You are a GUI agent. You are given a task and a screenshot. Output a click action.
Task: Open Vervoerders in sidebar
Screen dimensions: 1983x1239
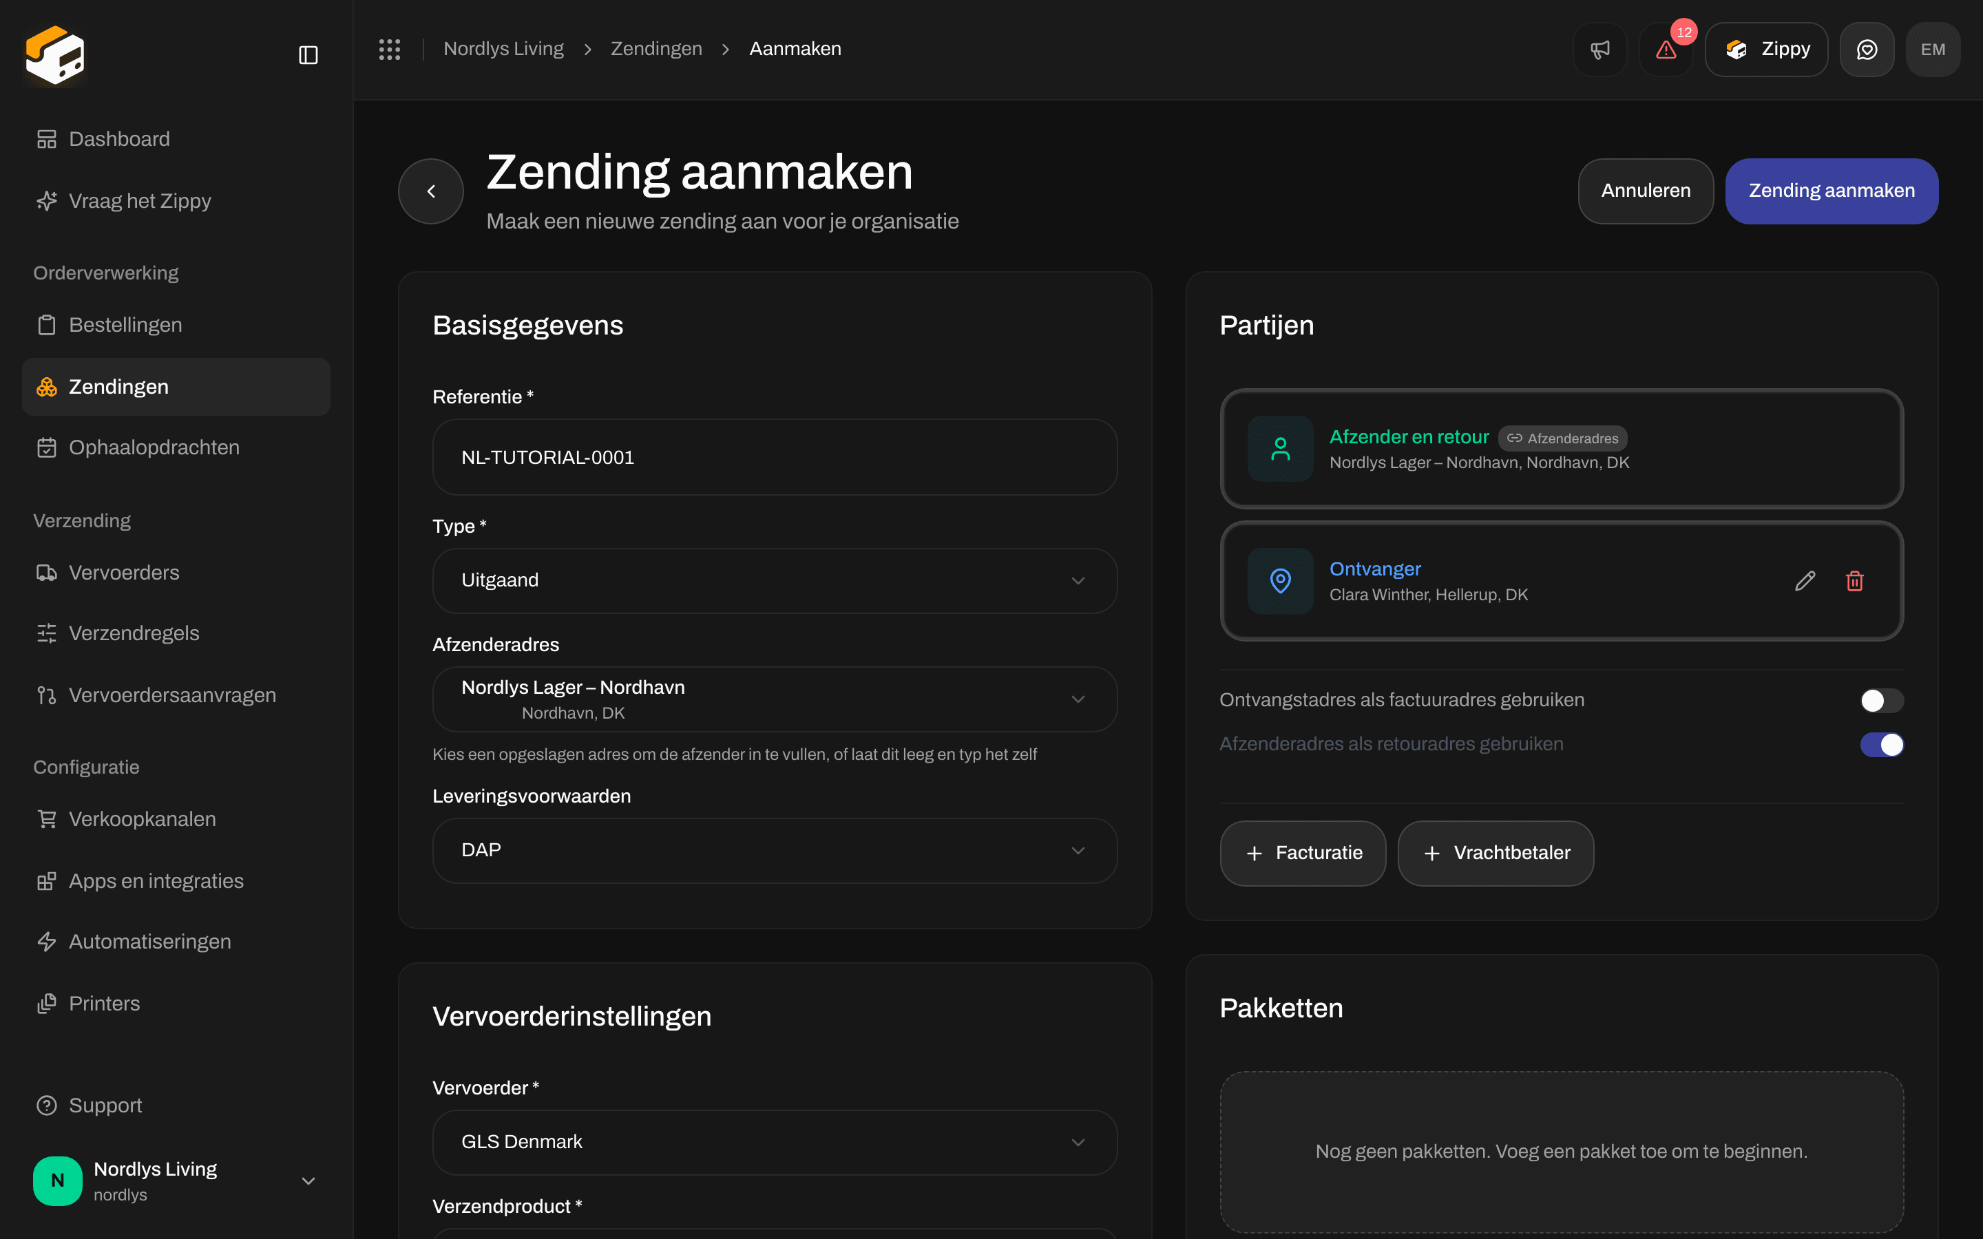(176, 573)
